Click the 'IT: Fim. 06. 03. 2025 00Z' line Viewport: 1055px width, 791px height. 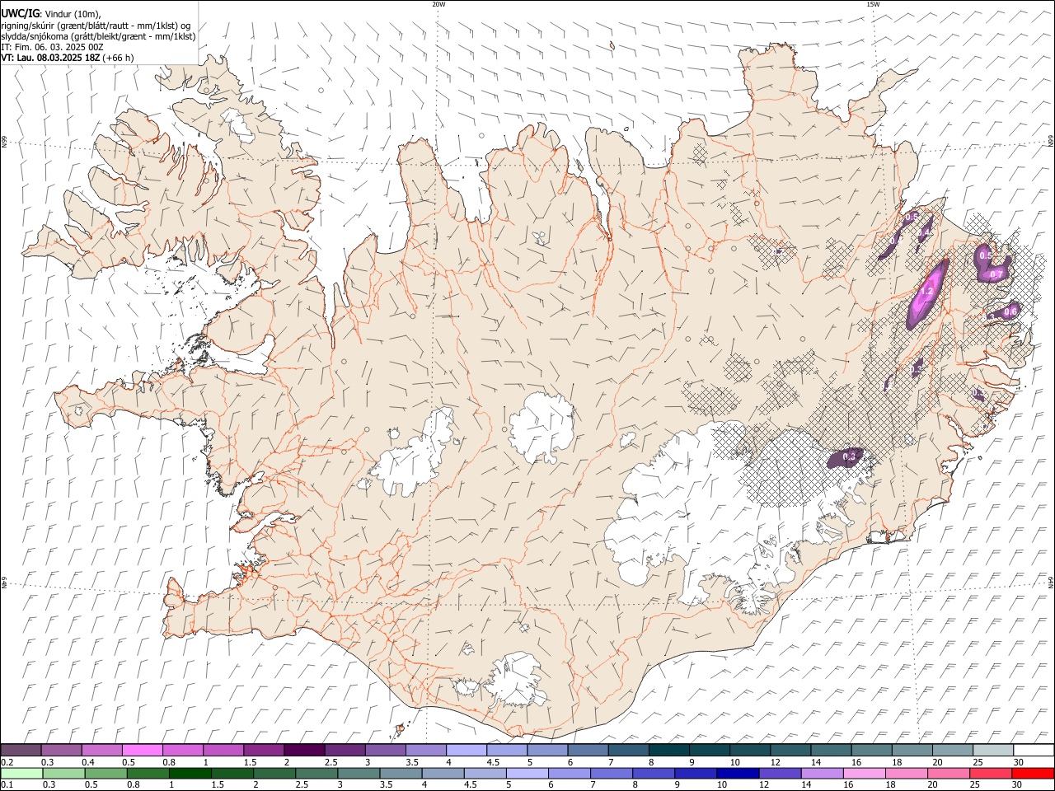(52, 47)
